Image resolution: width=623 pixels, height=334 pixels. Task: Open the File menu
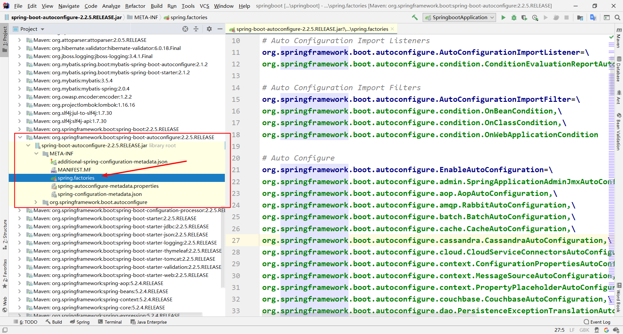click(18, 6)
